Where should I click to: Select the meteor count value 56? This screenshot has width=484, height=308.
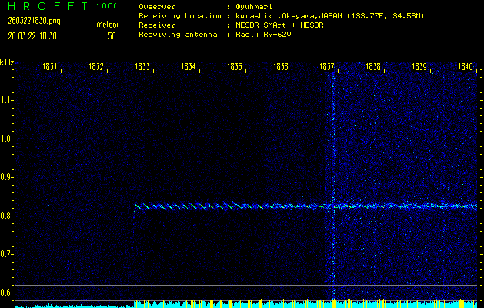(112, 35)
